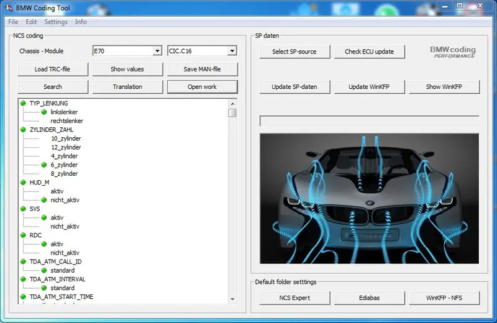Click the green dot beside linkslenker
The height and width of the screenshot is (323, 497).
(44, 112)
